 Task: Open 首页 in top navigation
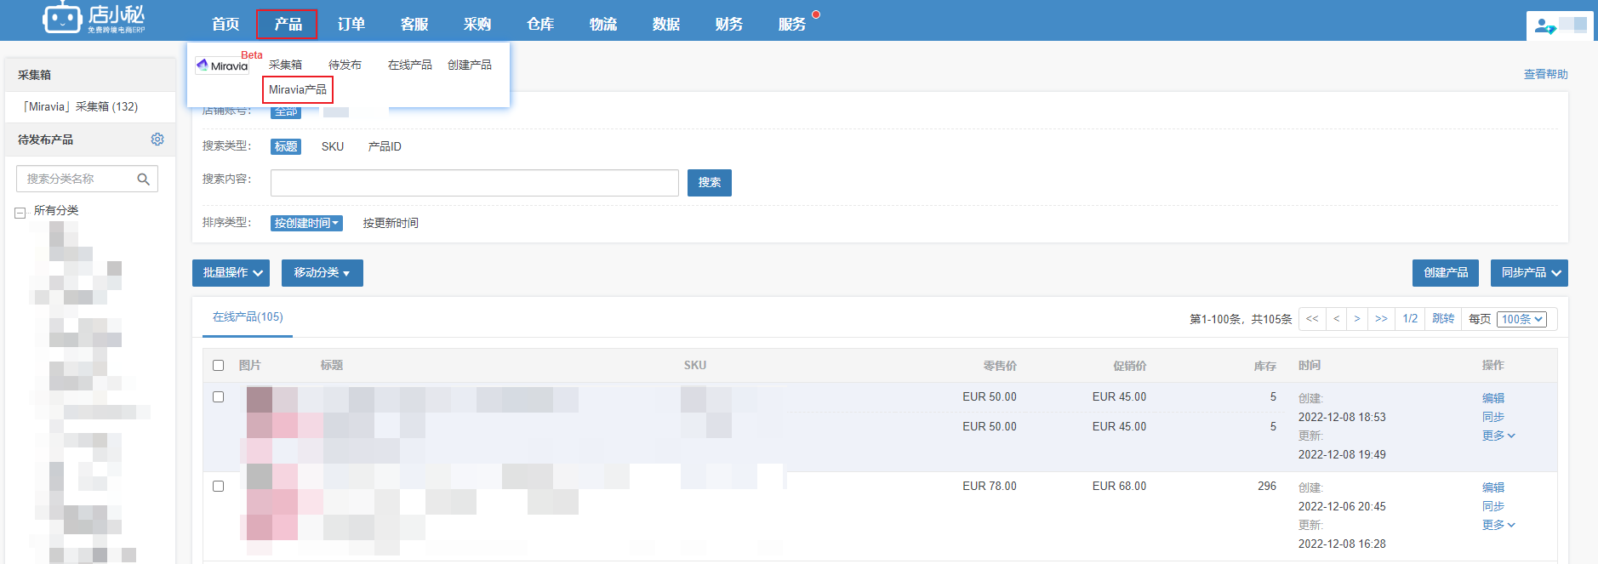pos(225,24)
